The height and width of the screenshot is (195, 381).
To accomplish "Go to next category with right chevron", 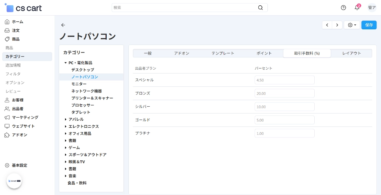I will pyautogui.click(x=337, y=25).
